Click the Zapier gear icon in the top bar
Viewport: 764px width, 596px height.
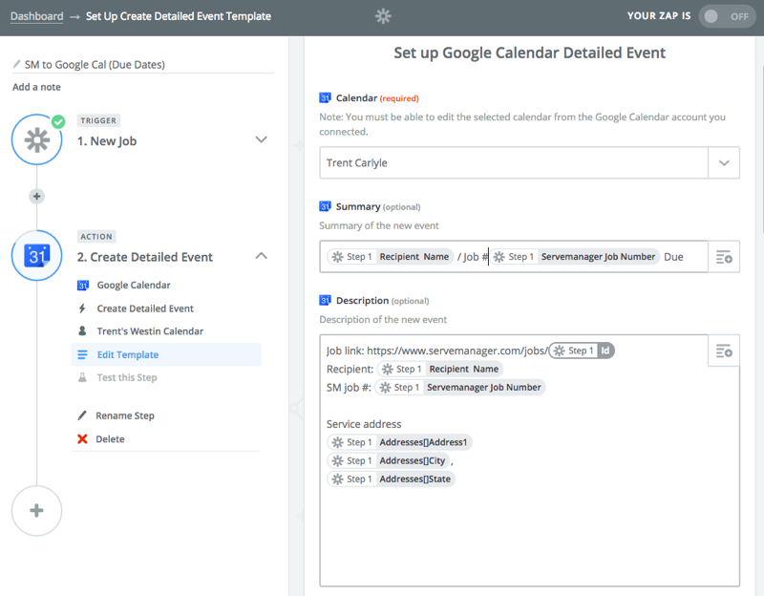(x=383, y=16)
